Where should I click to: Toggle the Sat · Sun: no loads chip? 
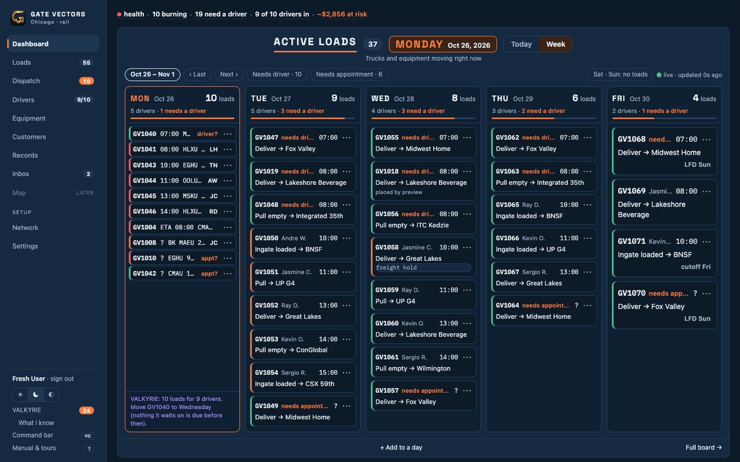620,74
